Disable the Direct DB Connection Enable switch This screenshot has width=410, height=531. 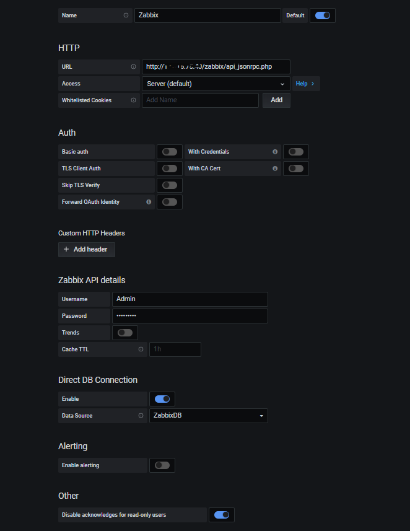(162, 398)
